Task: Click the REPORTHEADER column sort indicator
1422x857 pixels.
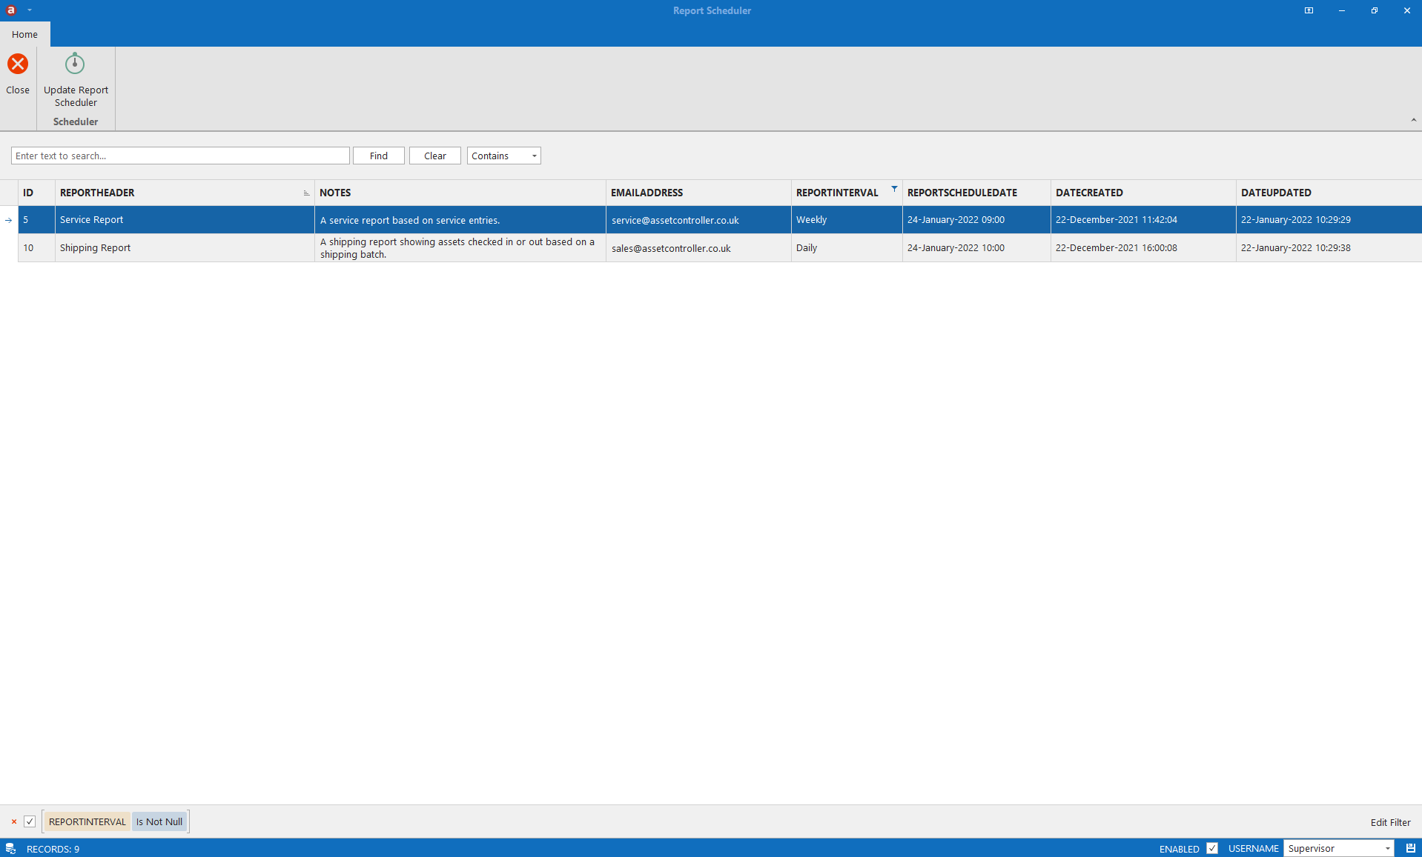Action: [306, 193]
